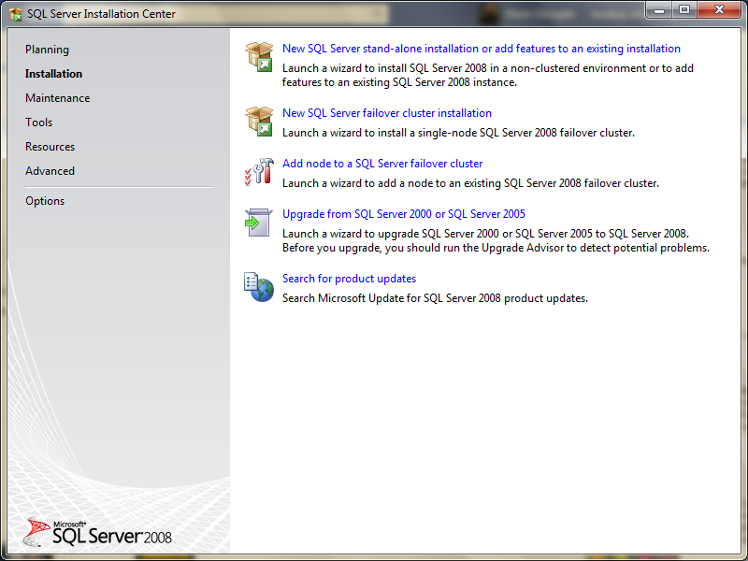Start a New SQL Server failover cluster installation
The height and width of the screenshot is (561, 748).
click(x=386, y=112)
